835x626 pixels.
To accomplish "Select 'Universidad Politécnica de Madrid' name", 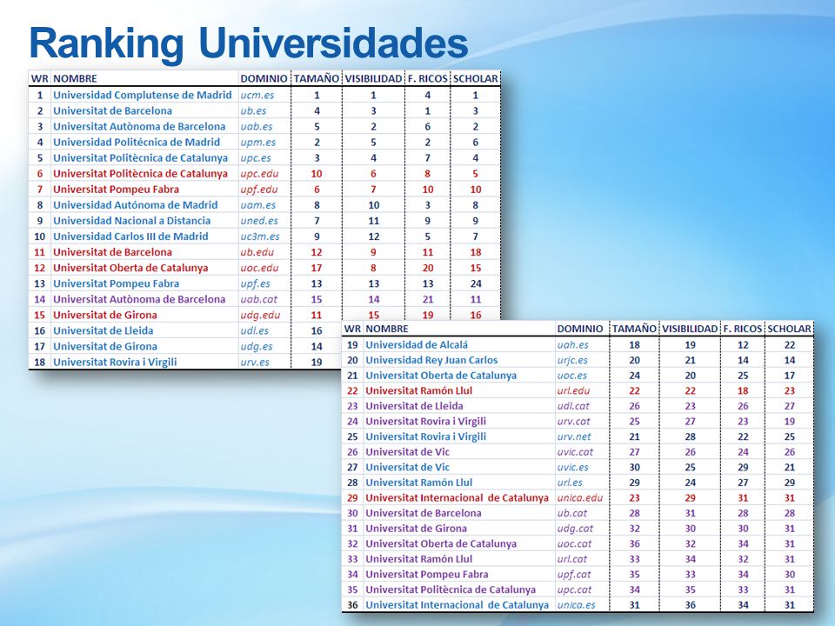I will 137,142.
